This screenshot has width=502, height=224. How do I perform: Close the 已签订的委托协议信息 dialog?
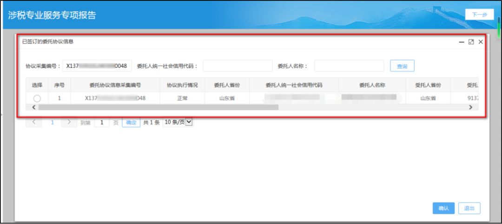[481, 42]
